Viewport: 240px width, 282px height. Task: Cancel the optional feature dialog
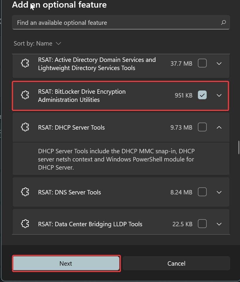click(x=176, y=263)
